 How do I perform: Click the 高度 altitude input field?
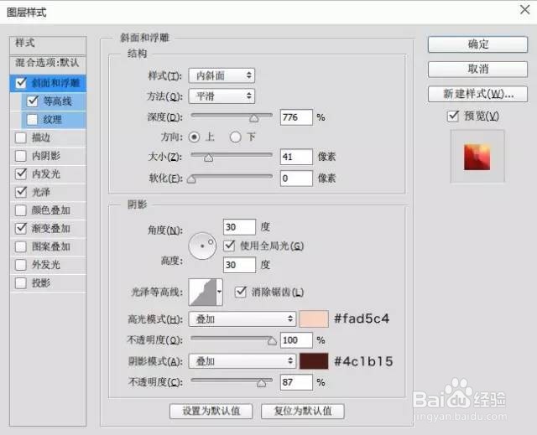coord(239,265)
